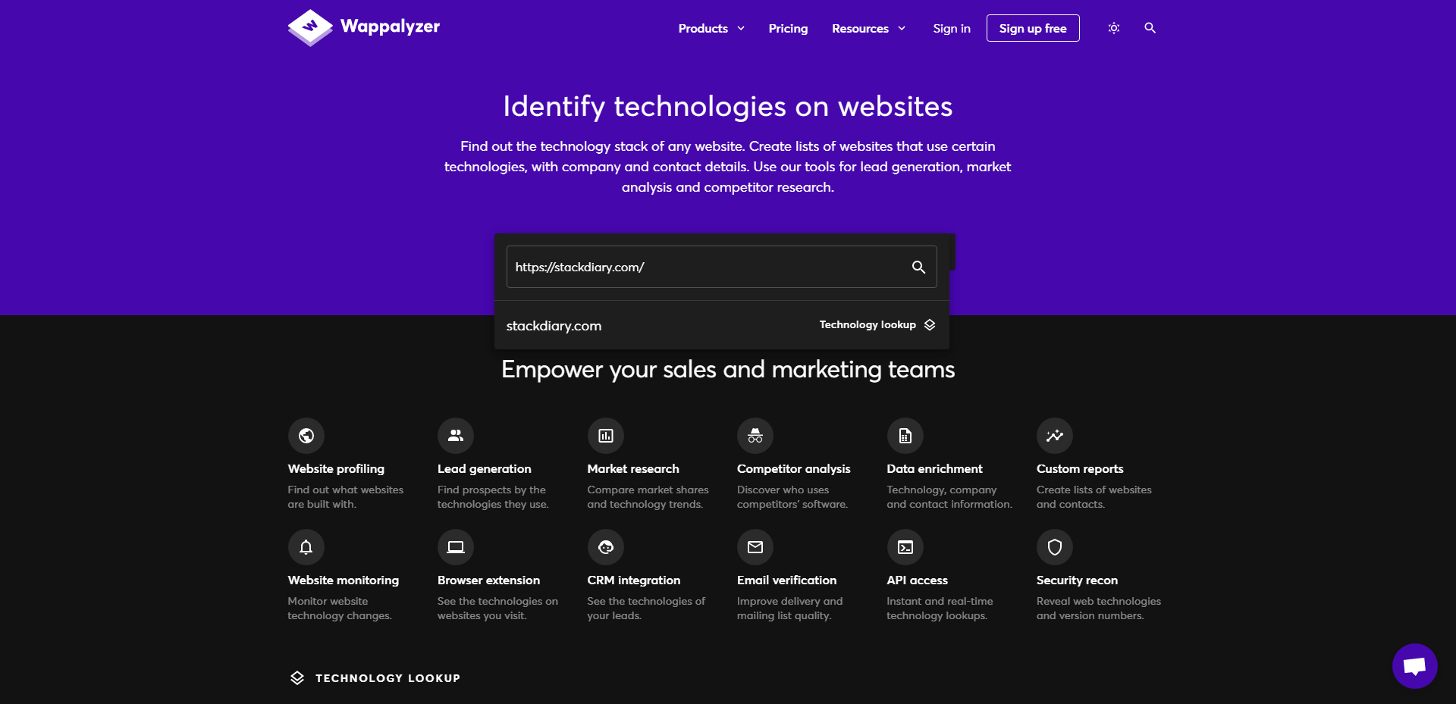Click the API access terminal icon

coord(905,547)
